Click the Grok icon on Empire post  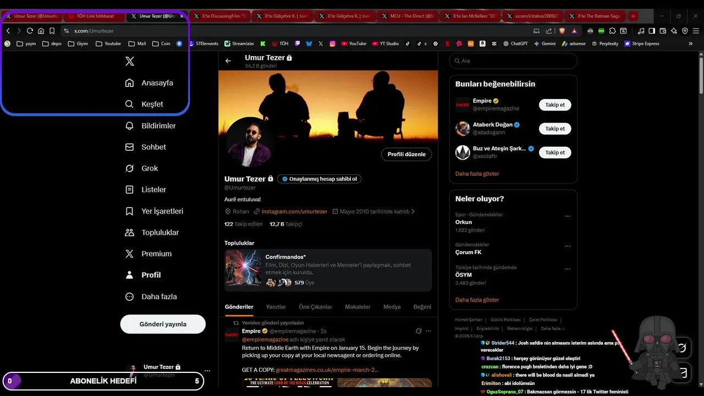pos(419,331)
